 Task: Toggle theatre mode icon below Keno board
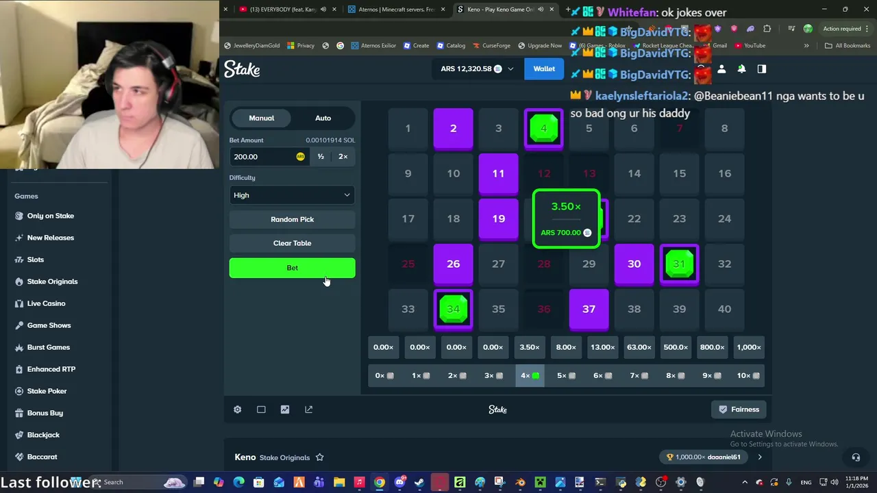(261, 409)
